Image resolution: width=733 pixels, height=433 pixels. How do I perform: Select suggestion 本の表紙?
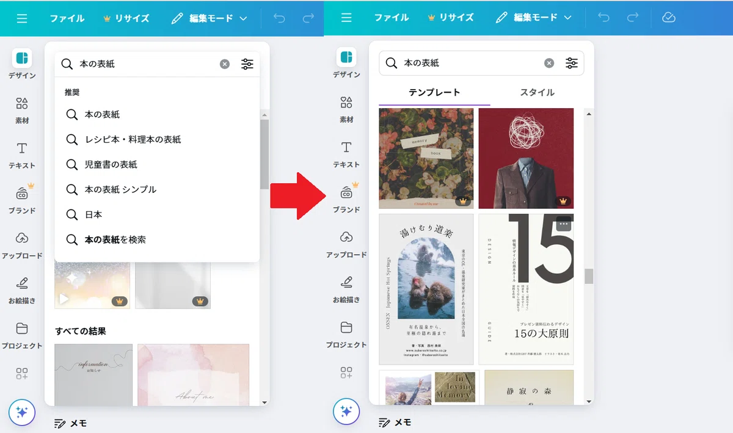pos(157,114)
